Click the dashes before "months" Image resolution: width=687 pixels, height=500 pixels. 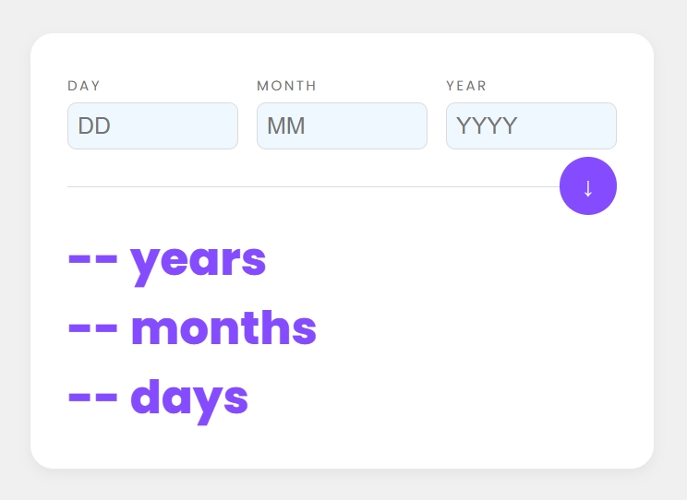click(x=92, y=329)
